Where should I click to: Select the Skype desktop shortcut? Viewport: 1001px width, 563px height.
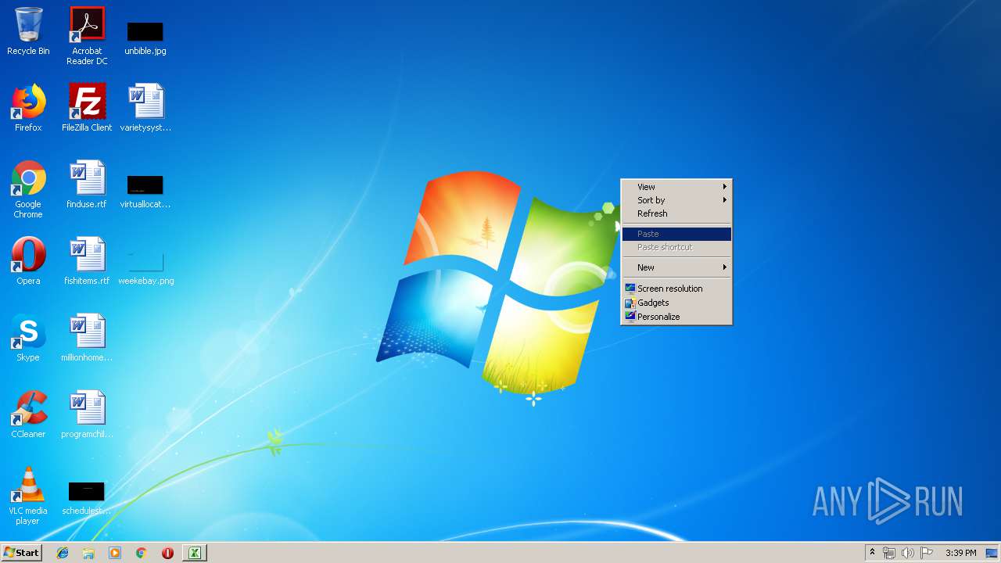tap(28, 338)
